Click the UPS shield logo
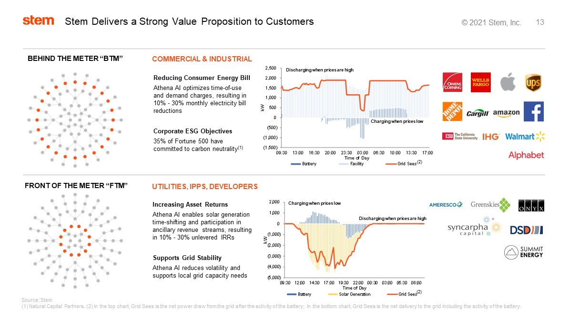Viewport: 570px width, 320px height. 533,82
